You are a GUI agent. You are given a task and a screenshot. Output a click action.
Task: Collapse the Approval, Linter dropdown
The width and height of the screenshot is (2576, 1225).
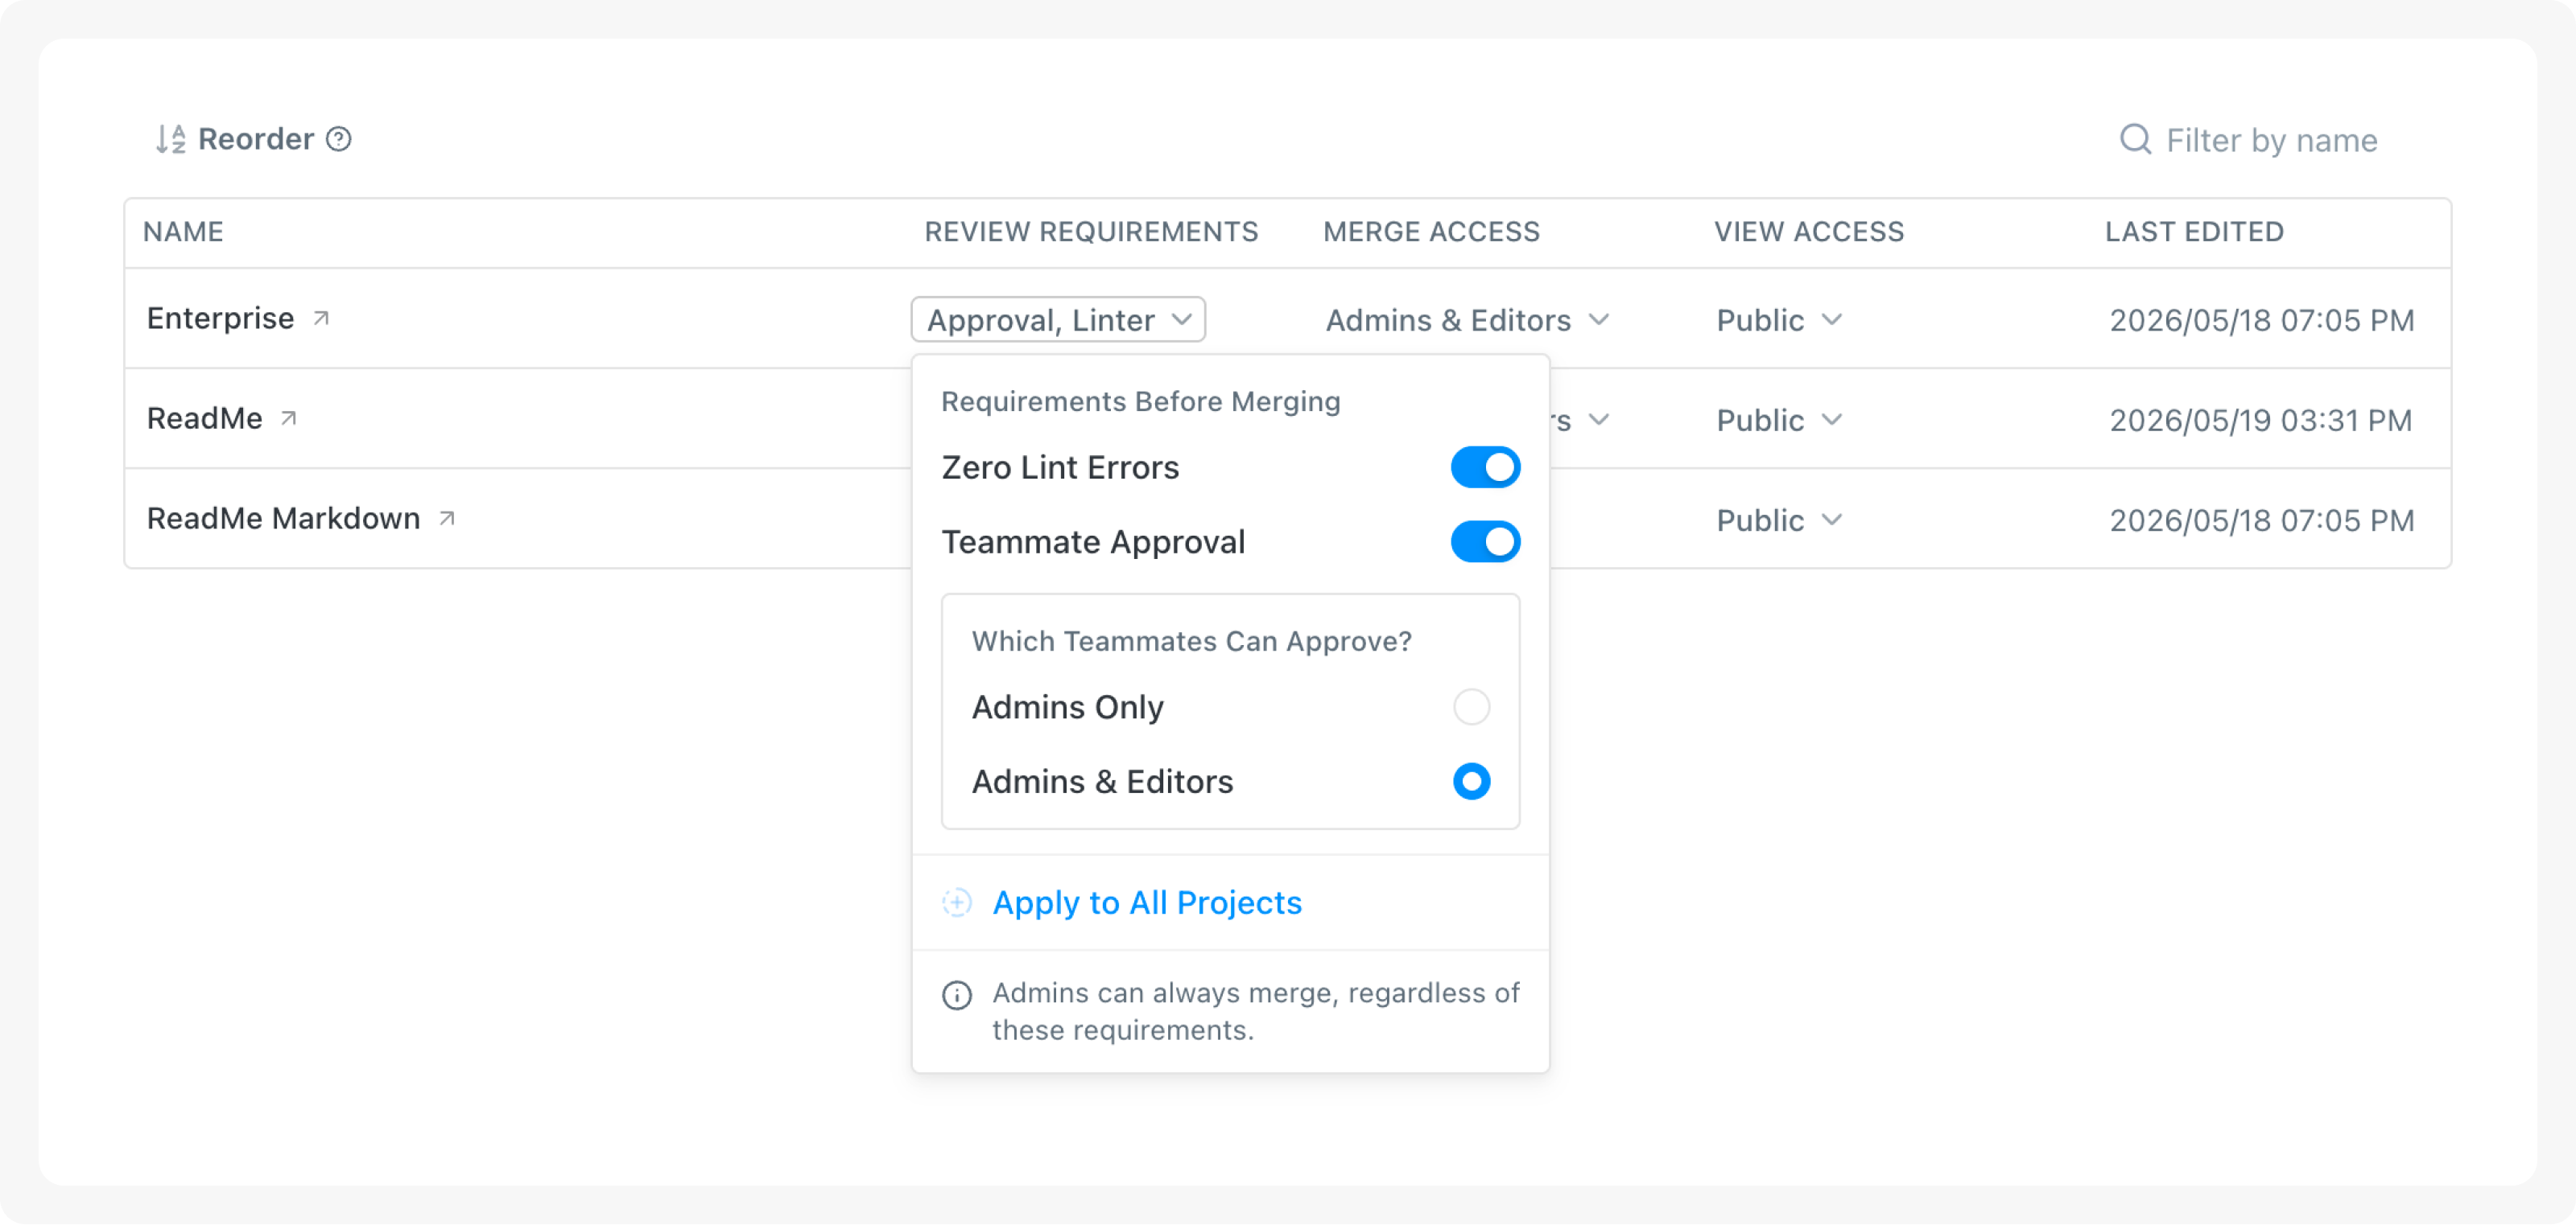[1058, 320]
